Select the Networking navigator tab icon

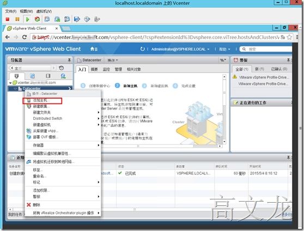pos(63,76)
